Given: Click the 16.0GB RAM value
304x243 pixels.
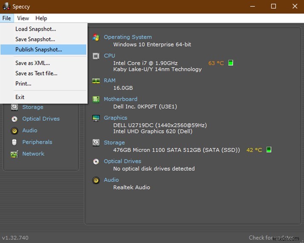Looking at the screenshot, I should tap(123, 88).
